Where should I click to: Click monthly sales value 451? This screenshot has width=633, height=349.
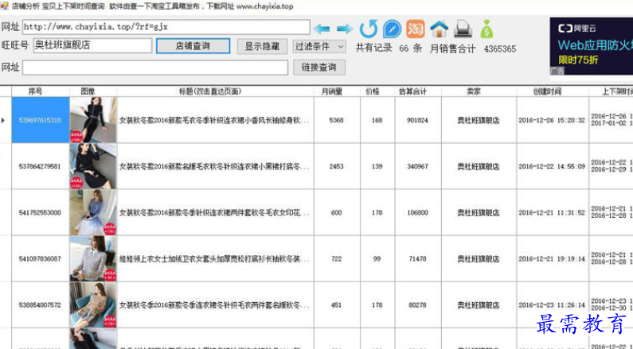coord(336,305)
